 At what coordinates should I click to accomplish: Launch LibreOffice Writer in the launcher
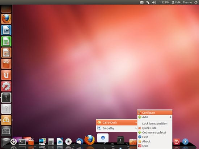pyautogui.click(x=6, y=30)
